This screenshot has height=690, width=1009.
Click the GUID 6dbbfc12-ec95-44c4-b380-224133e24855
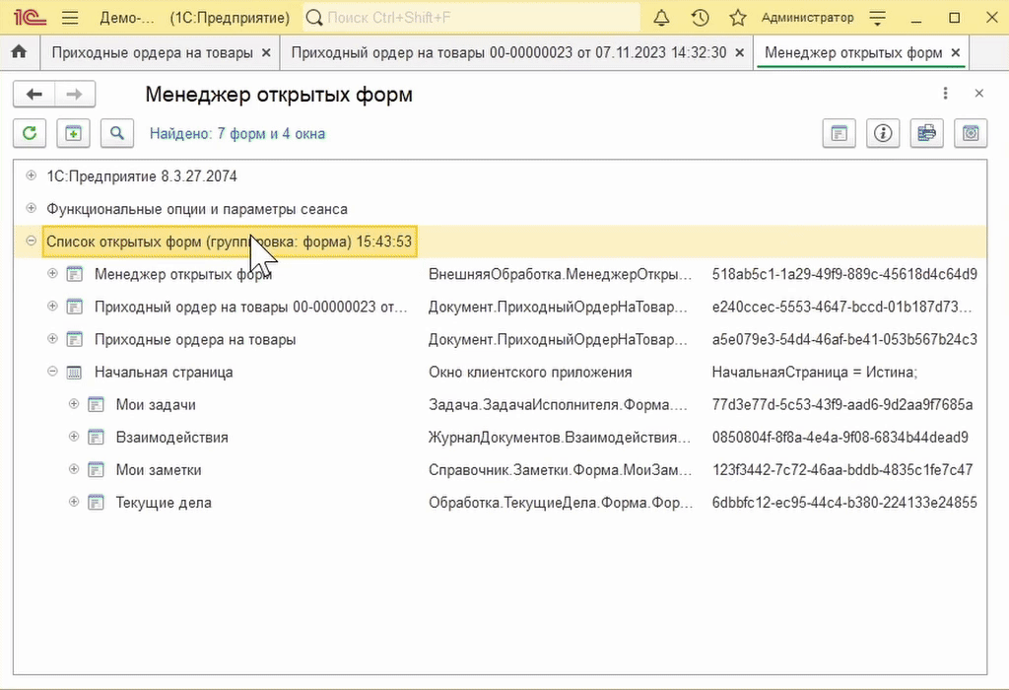click(x=844, y=503)
